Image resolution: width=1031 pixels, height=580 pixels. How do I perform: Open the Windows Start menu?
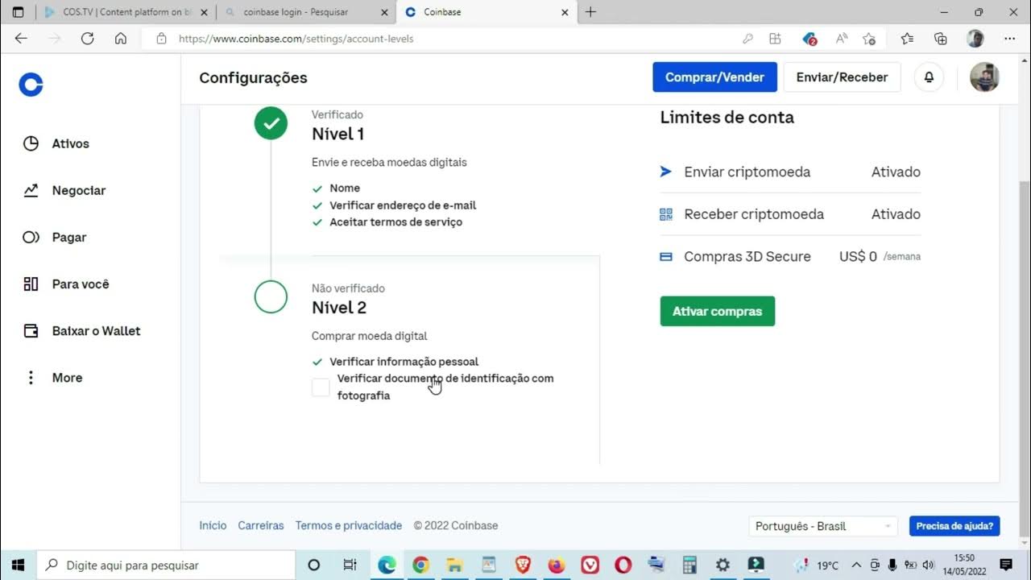[18, 565]
